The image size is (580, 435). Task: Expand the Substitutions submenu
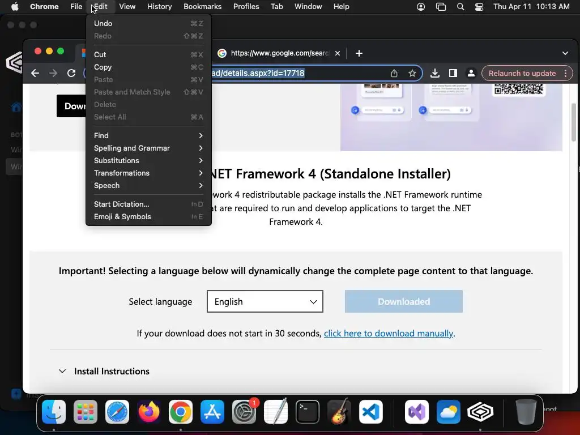148,160
